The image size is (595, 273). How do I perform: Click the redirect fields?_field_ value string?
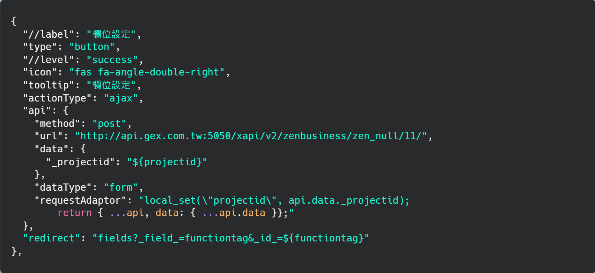point(231,238)
